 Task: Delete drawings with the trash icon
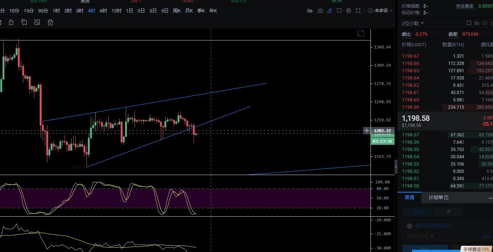[x=50, y=23]
